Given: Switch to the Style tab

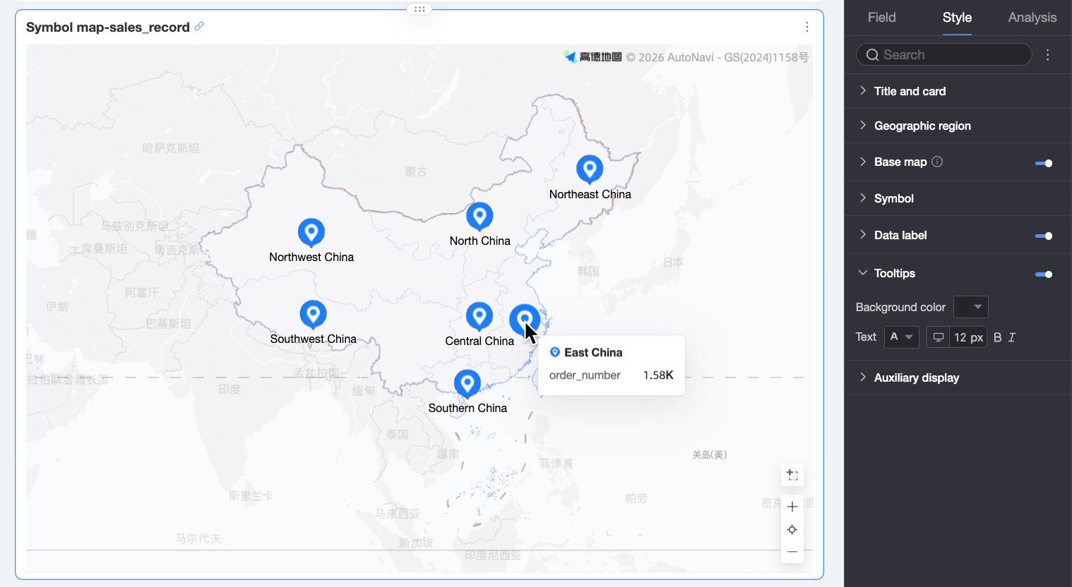Looking at the screenshot, I should 957,18.
